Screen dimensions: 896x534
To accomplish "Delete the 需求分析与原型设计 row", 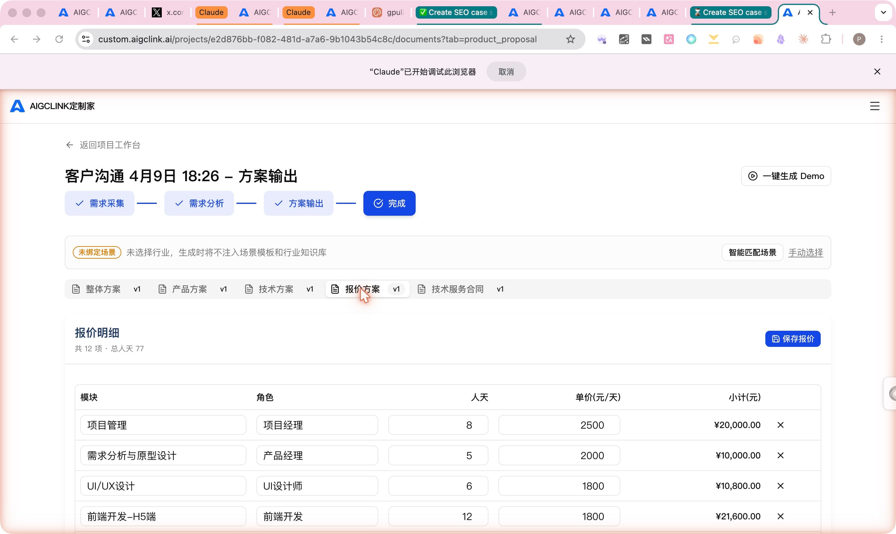I will tap(780, 456).
